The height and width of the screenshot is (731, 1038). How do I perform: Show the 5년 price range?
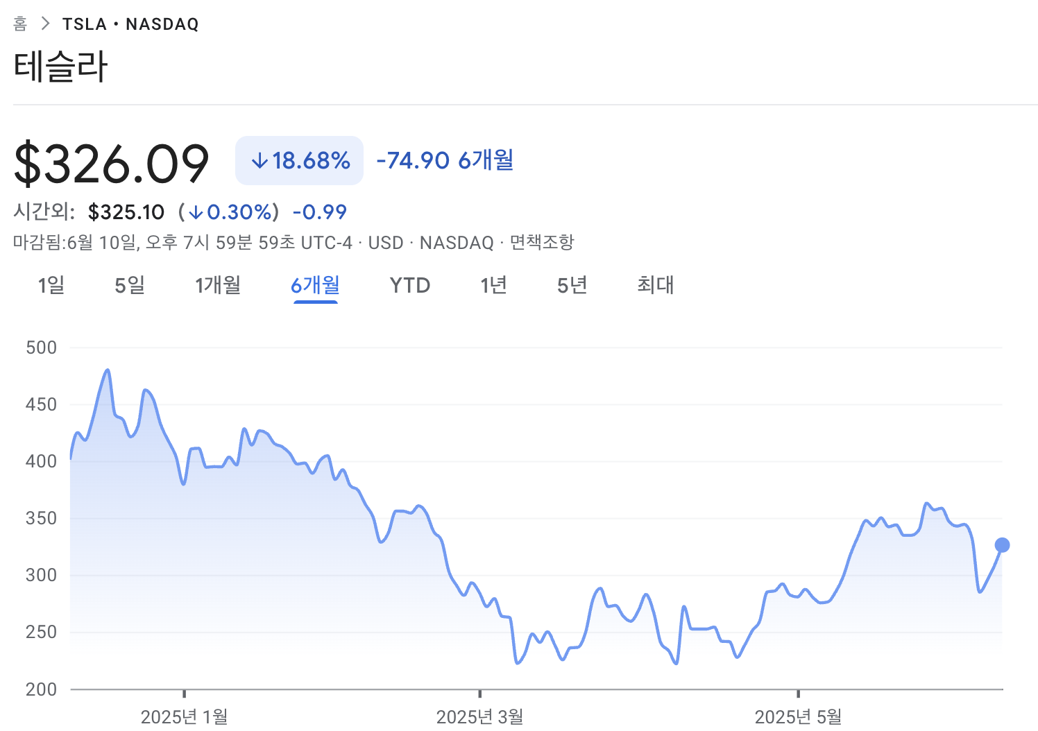tap(572, 285)
